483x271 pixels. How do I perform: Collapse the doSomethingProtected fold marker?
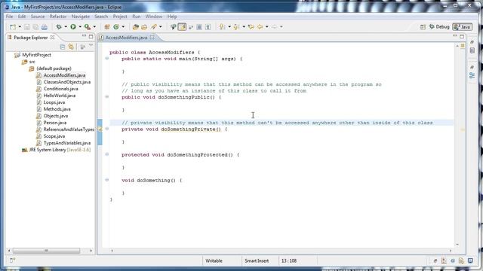pyautogui.click(x=107, y=154)
